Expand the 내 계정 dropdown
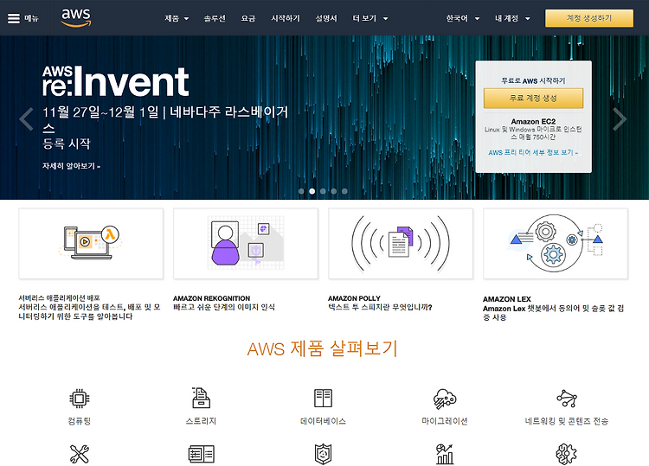Image resolution: width=649 pixels, height=466 pixels. pyautogui.click(x=512, y=18)
